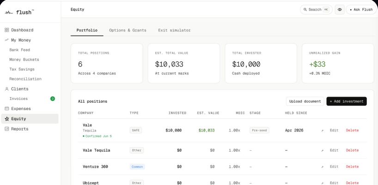Click the sparkle icon on Ask Flush
Viewport: 378px width, 185px height.
coord(351,10)
